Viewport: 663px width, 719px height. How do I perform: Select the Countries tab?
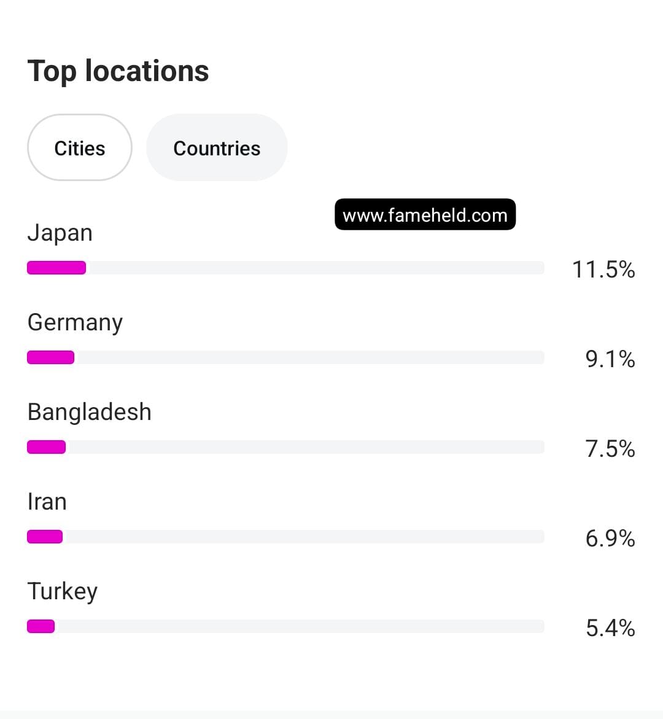click(217, 147)
